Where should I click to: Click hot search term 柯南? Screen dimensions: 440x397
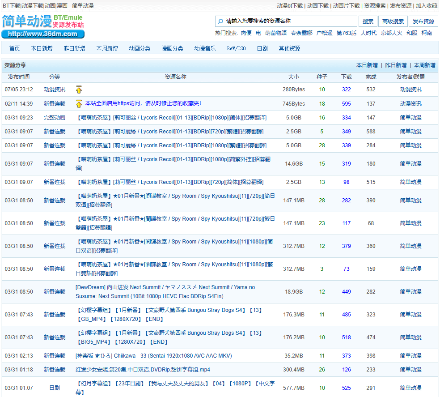[427, 33]
